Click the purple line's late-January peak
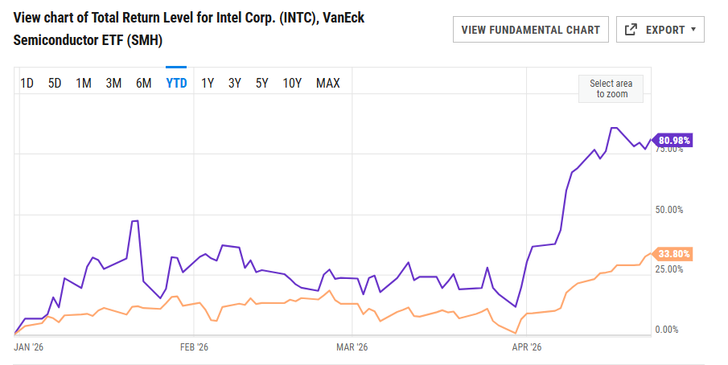The height and width of the screenshot is (365, 728). click(135, 221)
